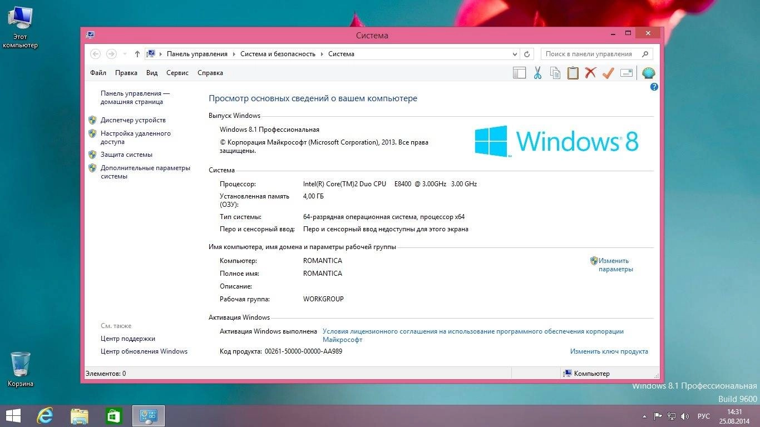Viewport: 760px width, 427px height.
Task: Click the forward navigation arrow
Action: pos(111,54)
